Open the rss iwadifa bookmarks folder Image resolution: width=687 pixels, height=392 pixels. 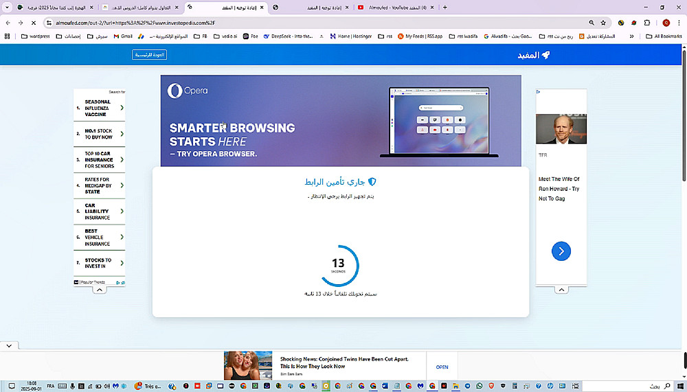pos(463,36)
